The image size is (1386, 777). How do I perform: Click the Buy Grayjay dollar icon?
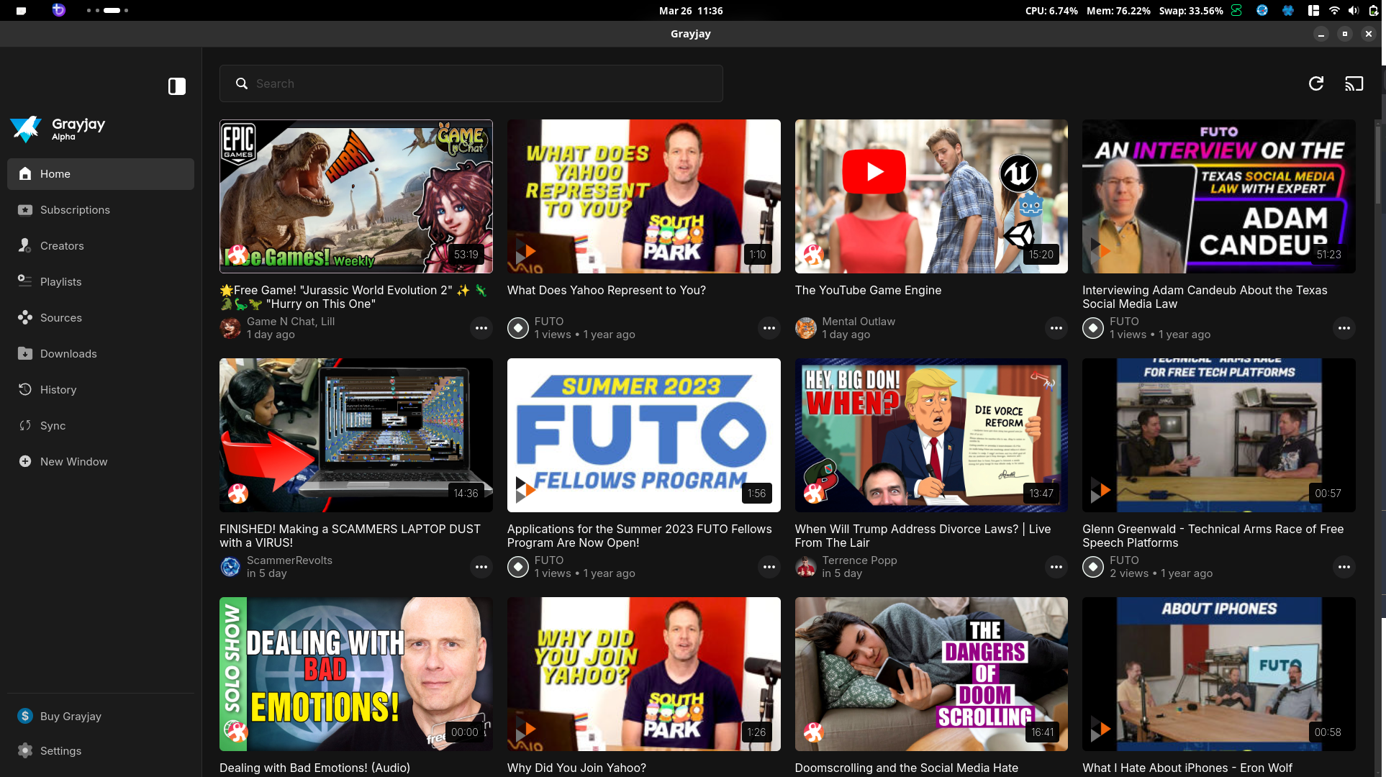(25, 716)
